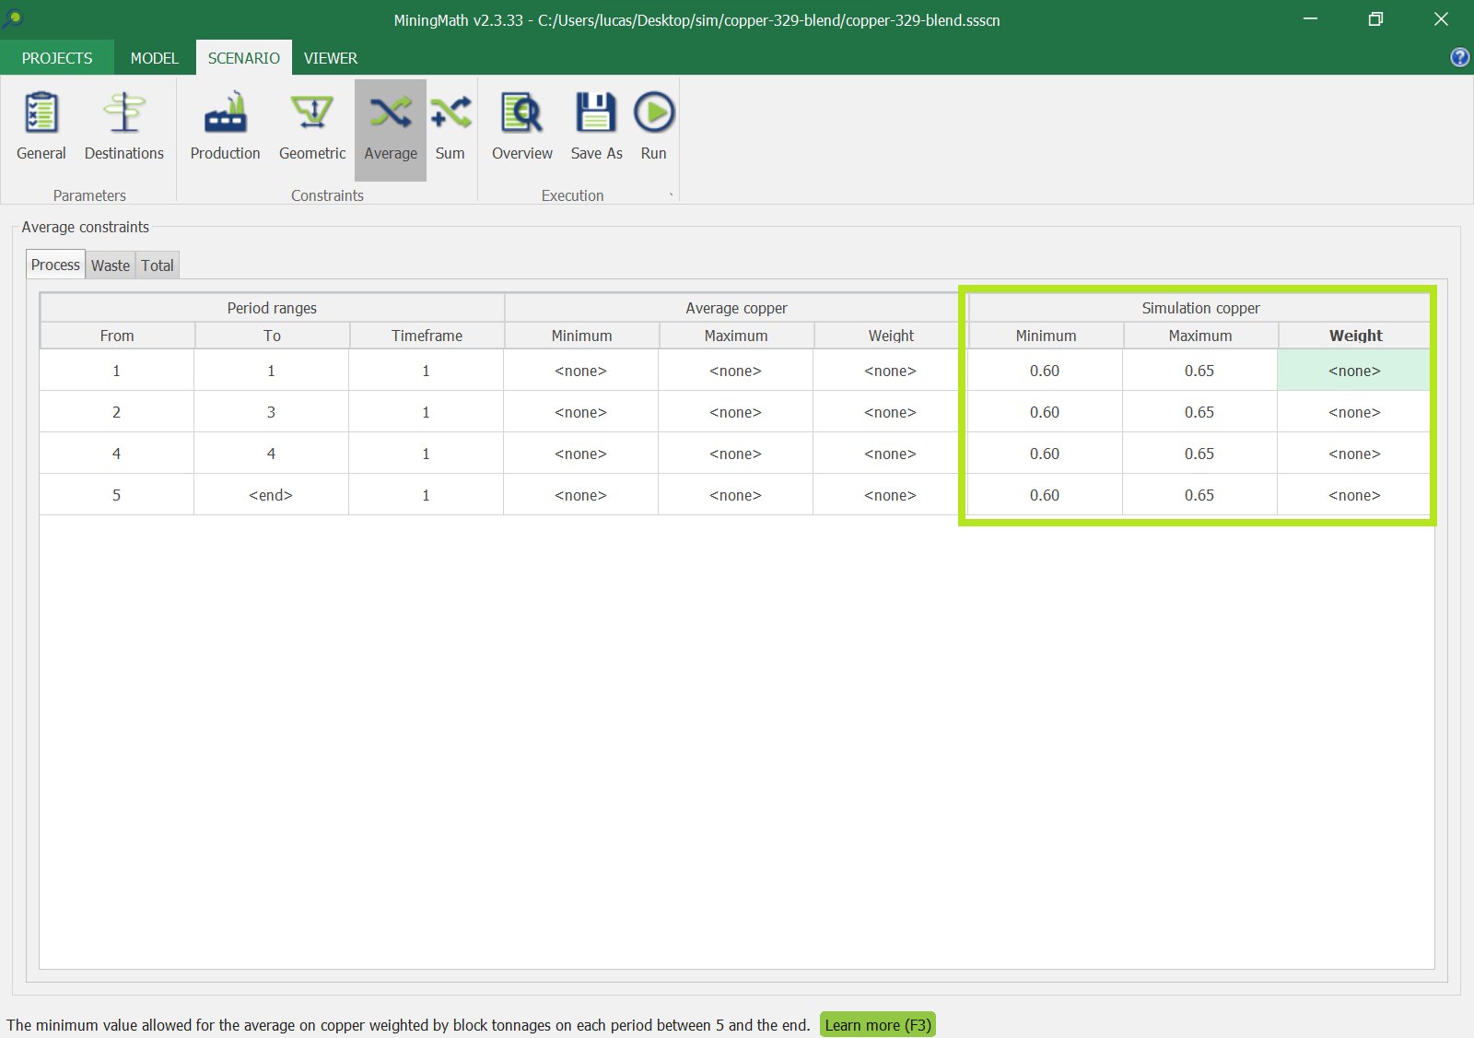This screenshot has width=1474, height=1038.
Task: Switch to the VIEWER tab
Action: pos(331,58)
